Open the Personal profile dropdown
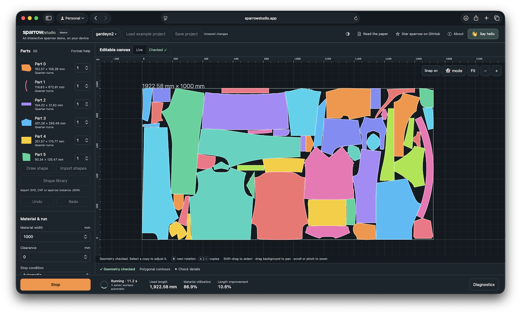Viewport: 521px width, 315px height. pos(73,18)
